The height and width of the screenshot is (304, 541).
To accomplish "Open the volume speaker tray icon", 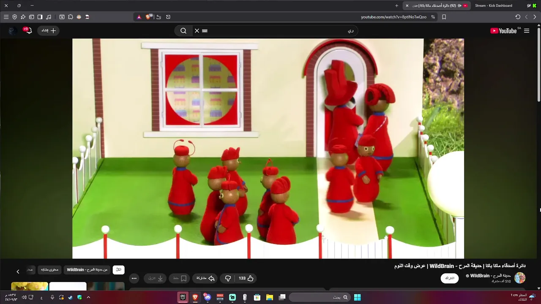I will (x=24, y=297).
